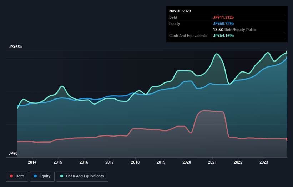Screen dimensions: 293x187
Task: Select the blue Equity endpoint marker
Action: [287, 58]
